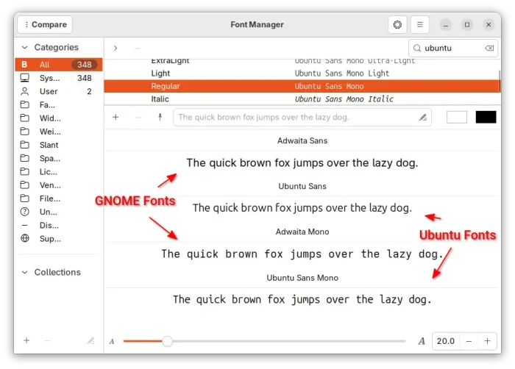Minimize the Font Manager window
The width and height of the screenshot is (515, 369).
click(446, 24)
